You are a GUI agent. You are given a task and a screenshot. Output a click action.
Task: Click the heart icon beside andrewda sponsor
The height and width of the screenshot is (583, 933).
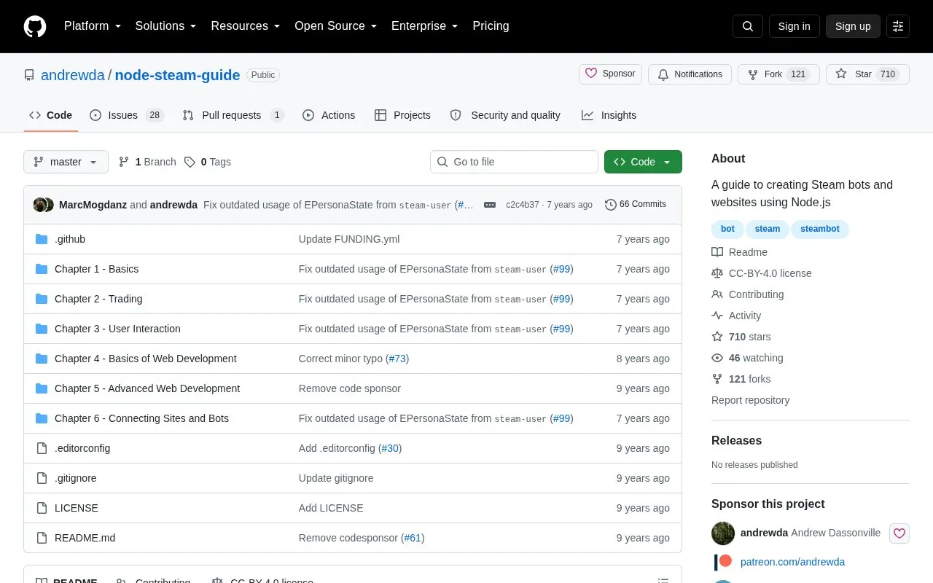pyautogui.click(x=899, y=533)
